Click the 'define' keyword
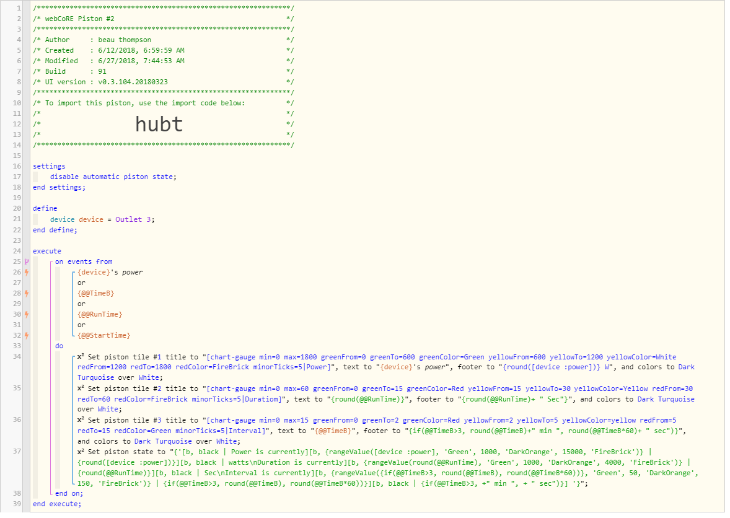Screen dimensions: 730x518 pyautogui.click(x=45, y=209)
